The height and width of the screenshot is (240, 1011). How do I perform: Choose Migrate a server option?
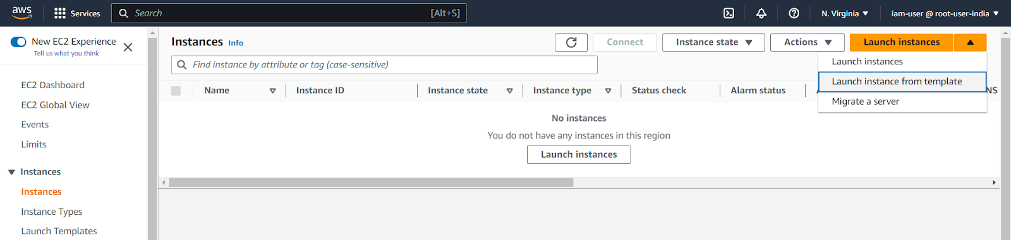coord(902,101)
